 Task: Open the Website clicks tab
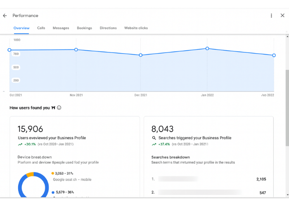coord(136,28)
